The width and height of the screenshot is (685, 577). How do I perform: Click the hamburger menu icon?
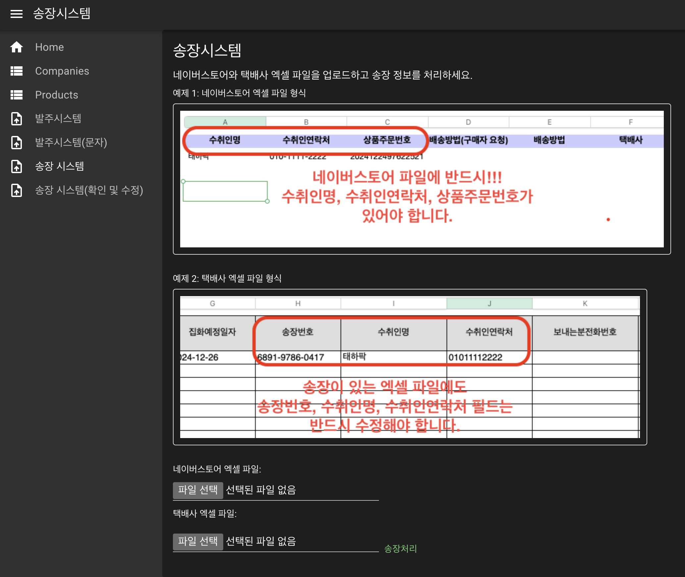click(x=16, y=14)
